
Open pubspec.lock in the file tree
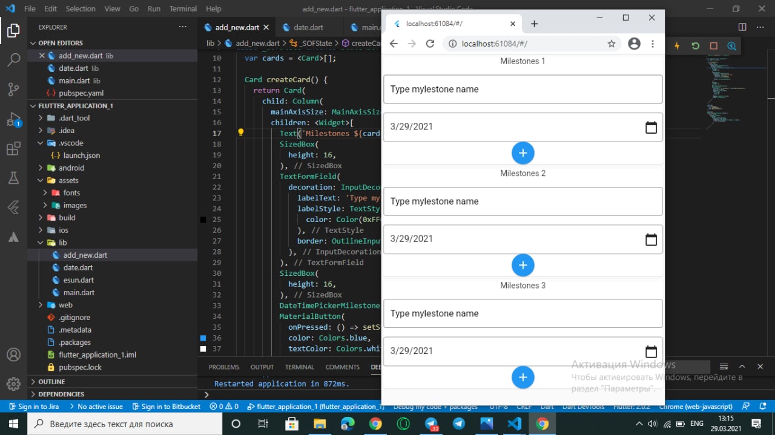(80, 367)
